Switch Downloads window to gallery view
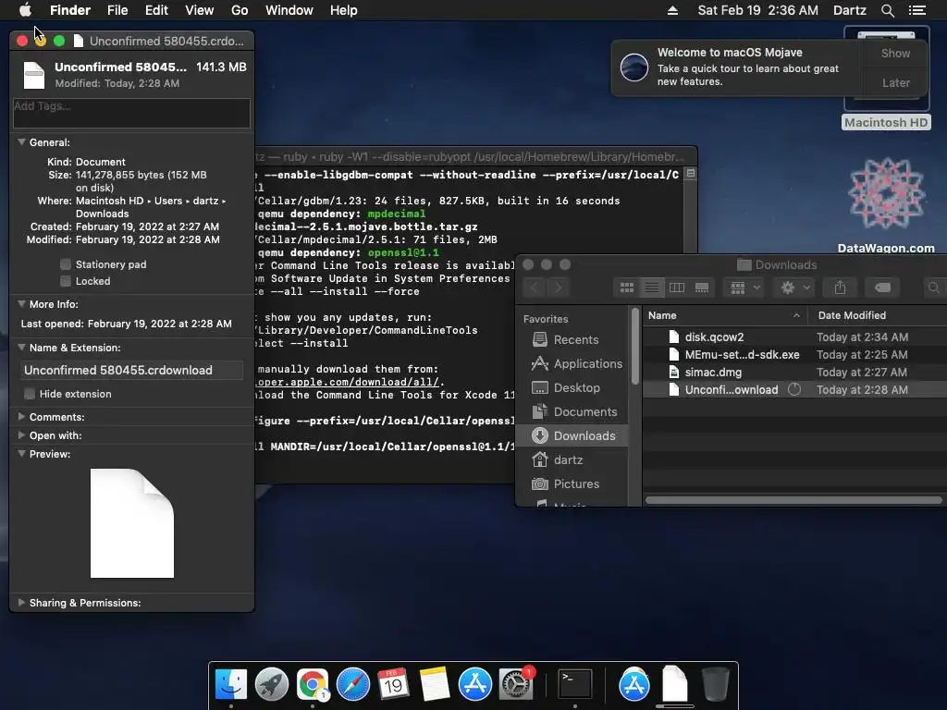The image size is (947, 710). [x=702, y=288]
